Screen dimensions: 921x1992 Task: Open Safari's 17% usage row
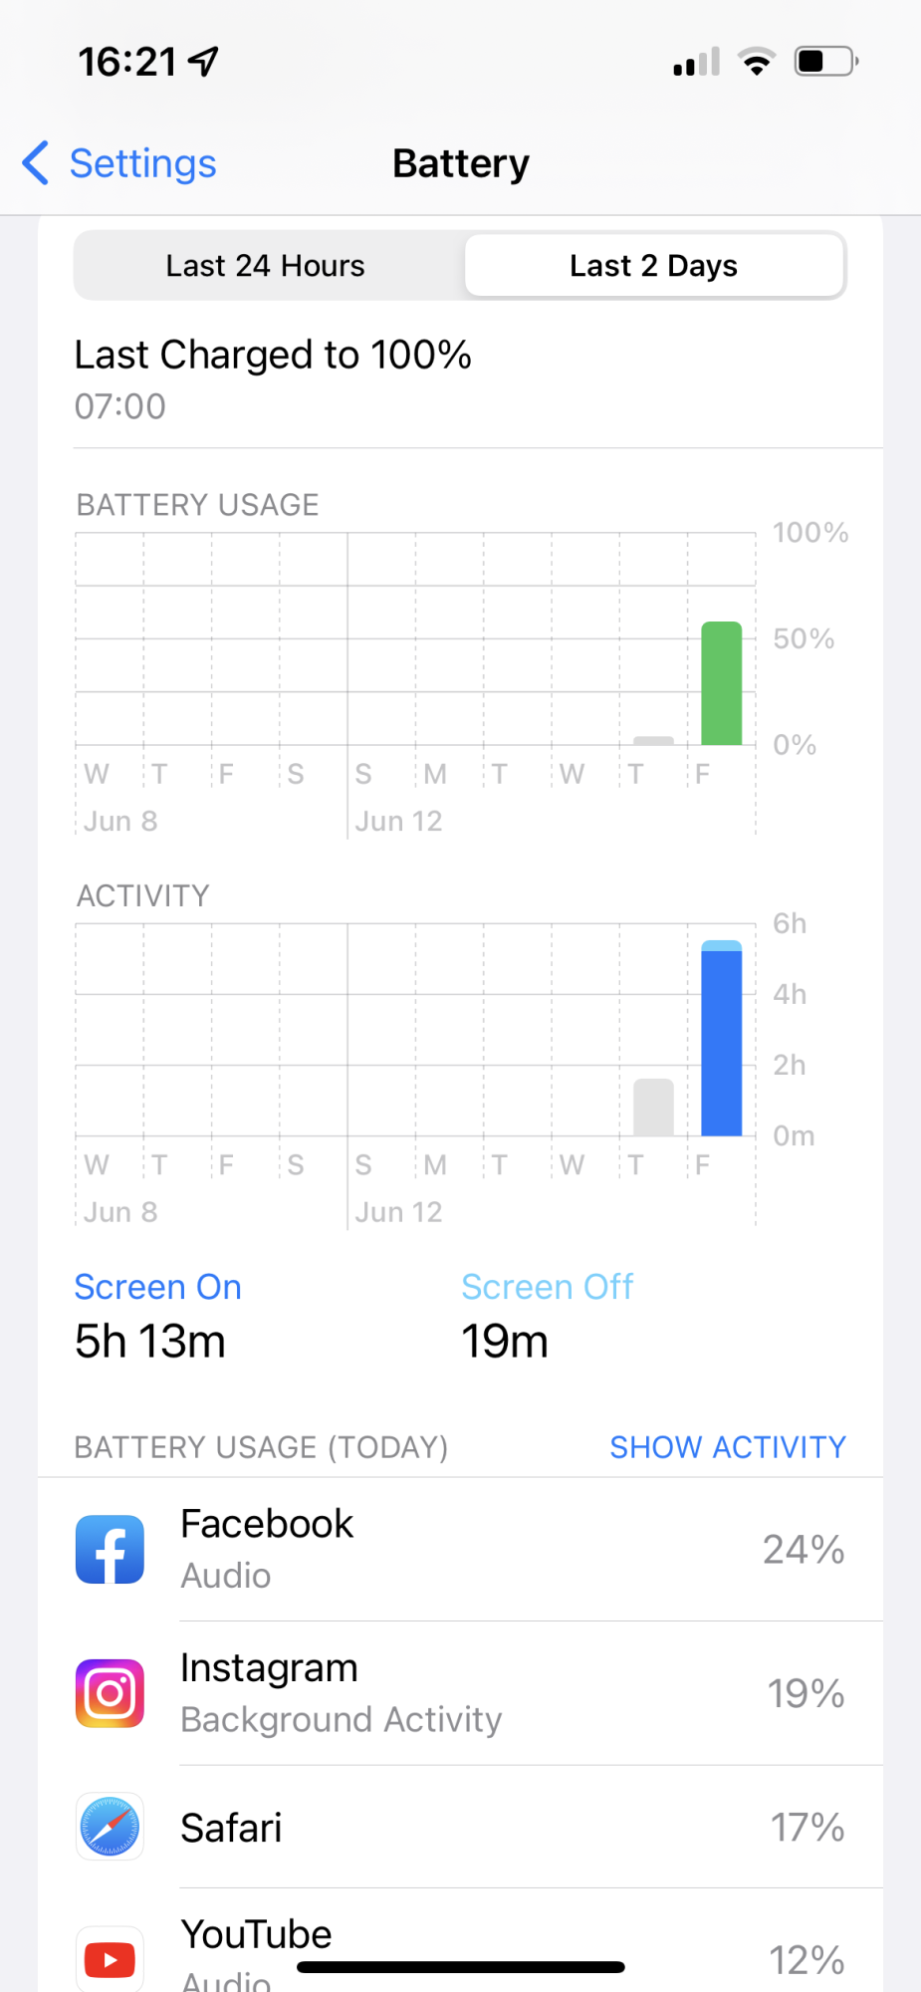pyautogui.click(x=460, y=1827)
